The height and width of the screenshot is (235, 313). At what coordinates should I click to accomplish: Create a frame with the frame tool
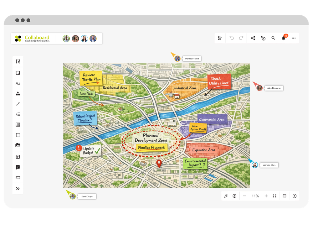point(18,135)
